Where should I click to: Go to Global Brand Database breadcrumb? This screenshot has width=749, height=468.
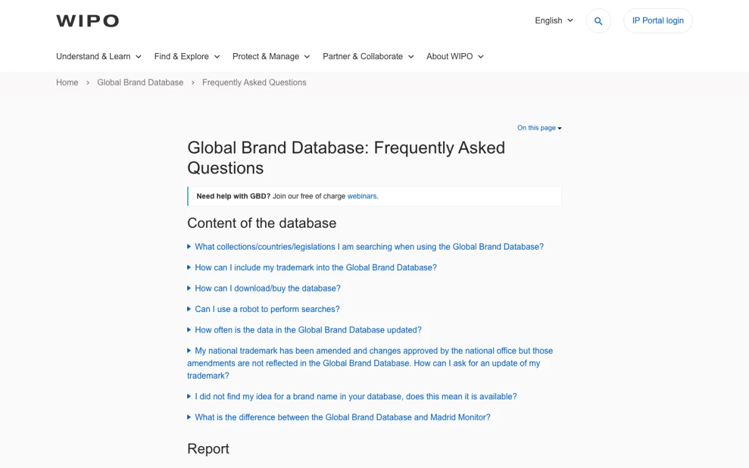click(140, 82)
